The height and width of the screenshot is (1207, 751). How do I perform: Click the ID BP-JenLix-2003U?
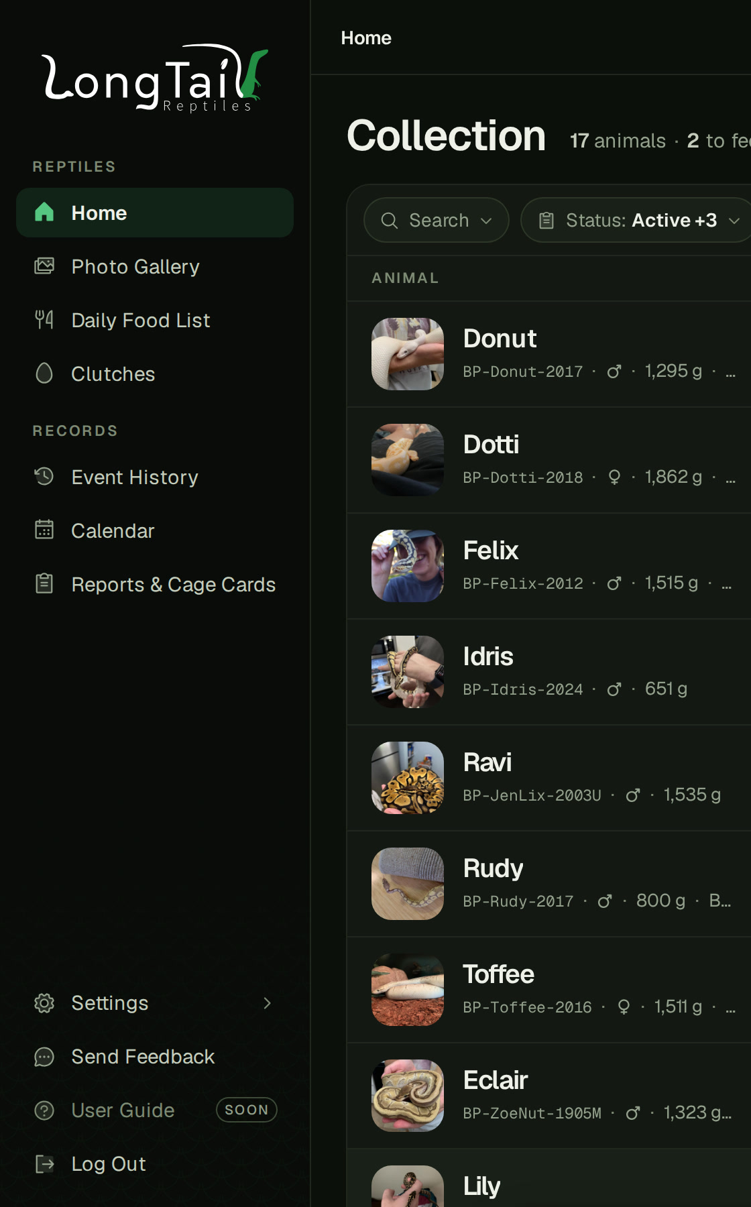point(532,795)
